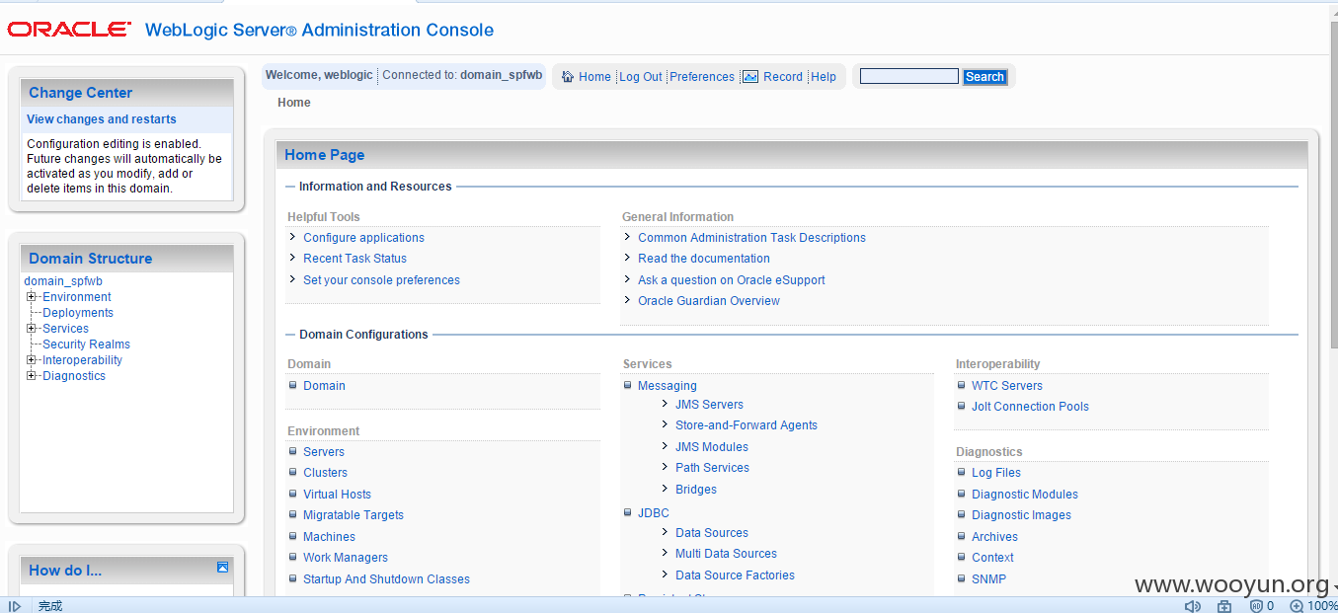Open the Domain configuration link

coord(324,386)
